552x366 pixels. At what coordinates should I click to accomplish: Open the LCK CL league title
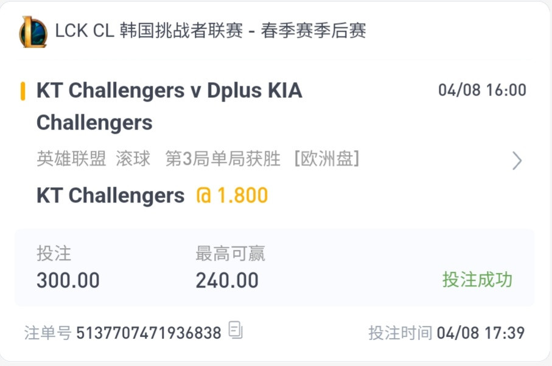(x=211, y=30)
